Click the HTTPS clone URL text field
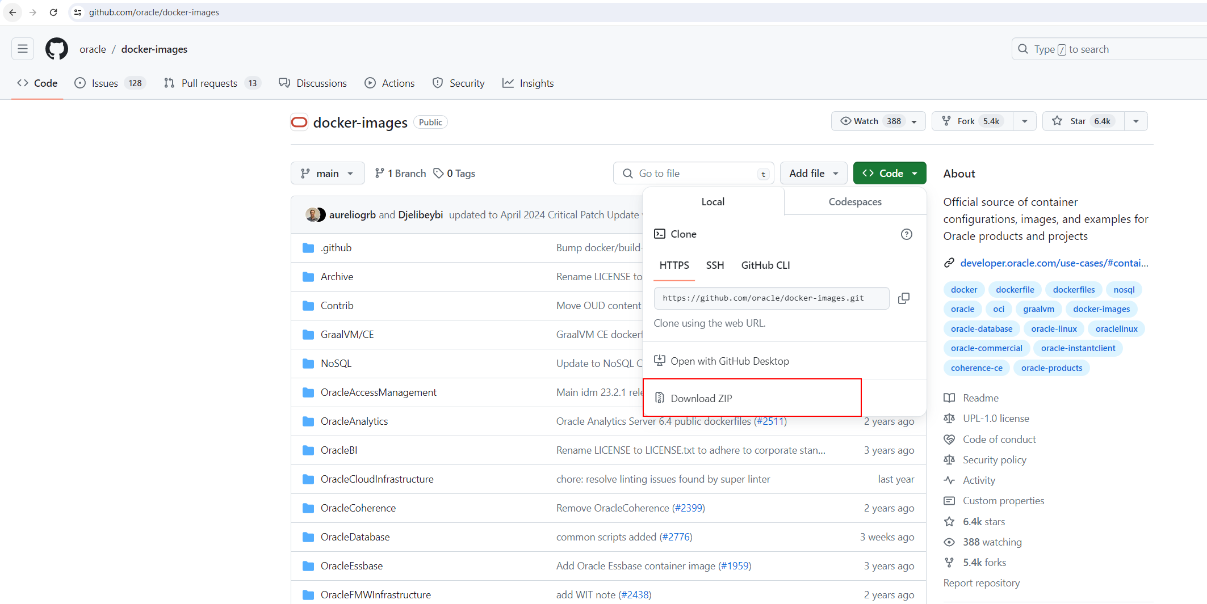 [772, 298]
